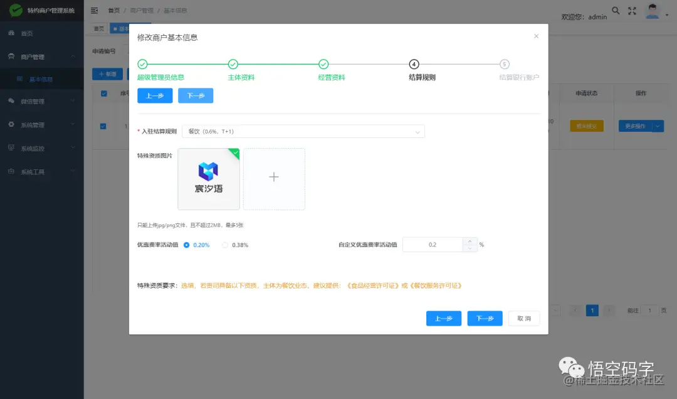This screenshot has width=677, height=399.
Task: Click the 微信管理 WeChat icon in sidebar
Action: [11, 101]
